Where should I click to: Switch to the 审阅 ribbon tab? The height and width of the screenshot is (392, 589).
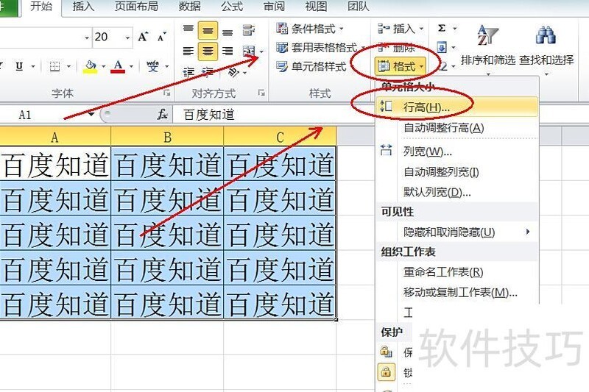[274, 7]
